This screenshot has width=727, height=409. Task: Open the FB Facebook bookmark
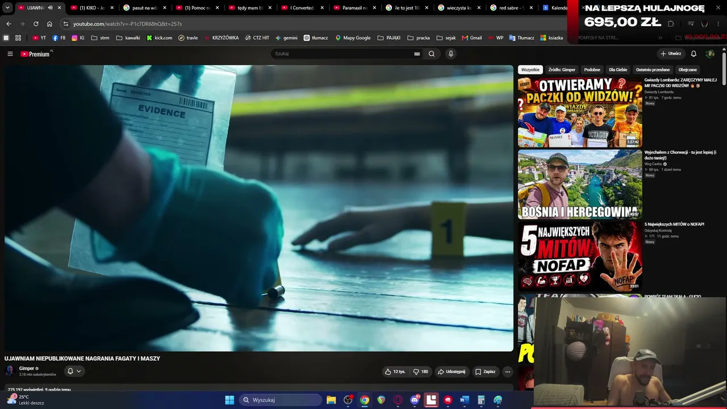[59, 38]
